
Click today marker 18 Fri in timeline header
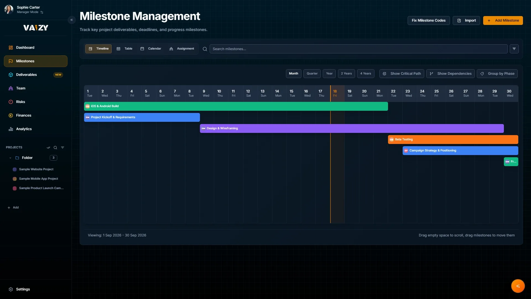tap(337, 93)
